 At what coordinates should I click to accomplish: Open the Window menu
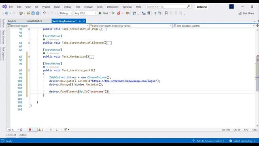[127, 7]
